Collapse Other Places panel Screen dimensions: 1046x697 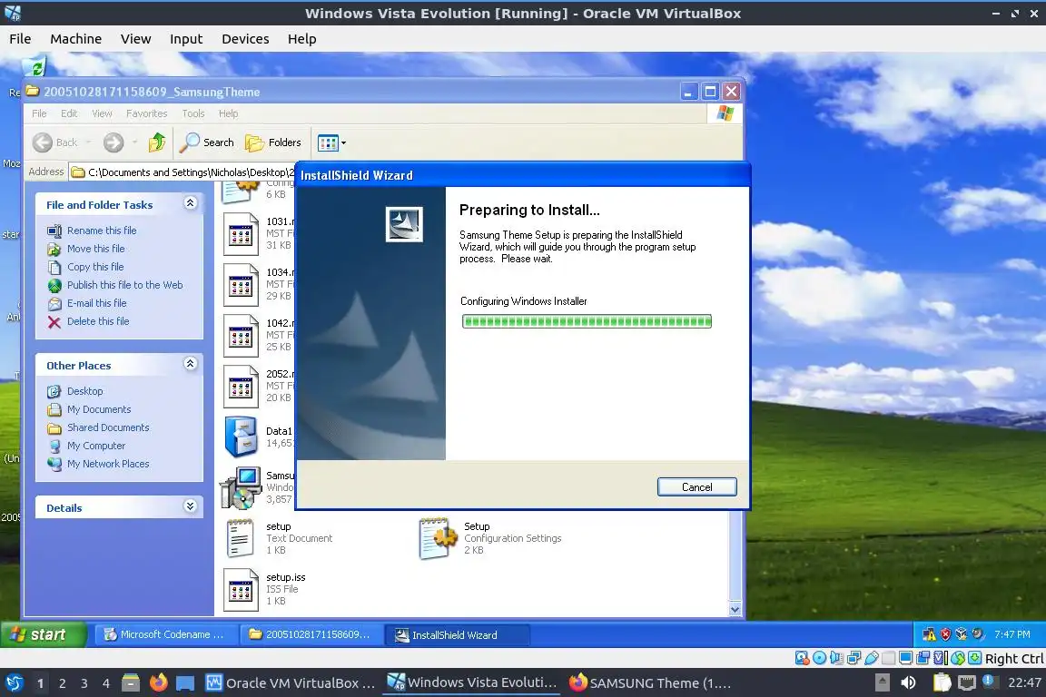[x=190, y=364]
